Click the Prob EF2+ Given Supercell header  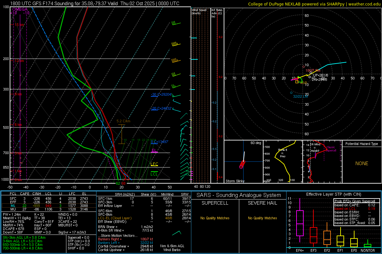pyautogui.click(x=355, y=201)
